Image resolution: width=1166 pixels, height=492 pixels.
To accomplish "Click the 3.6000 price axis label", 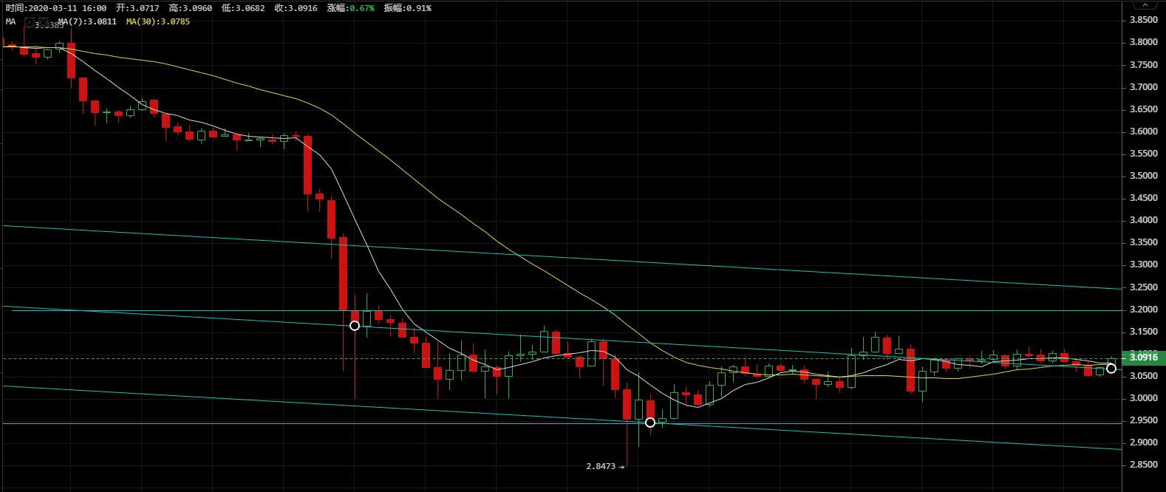I will pos(1144,131).
